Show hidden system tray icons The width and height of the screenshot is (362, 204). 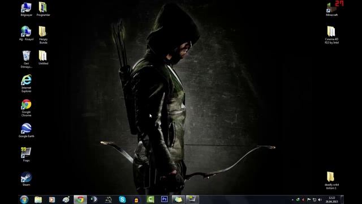pyautogui.click(x=292, y=199)
